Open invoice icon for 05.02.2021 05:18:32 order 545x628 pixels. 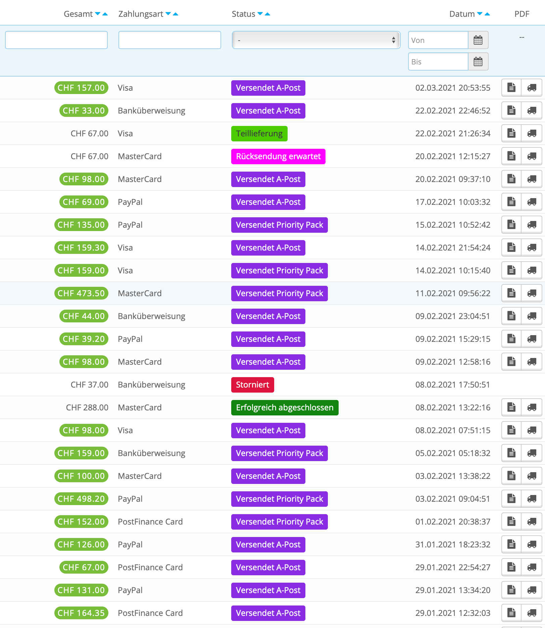(x=511, y=453)
